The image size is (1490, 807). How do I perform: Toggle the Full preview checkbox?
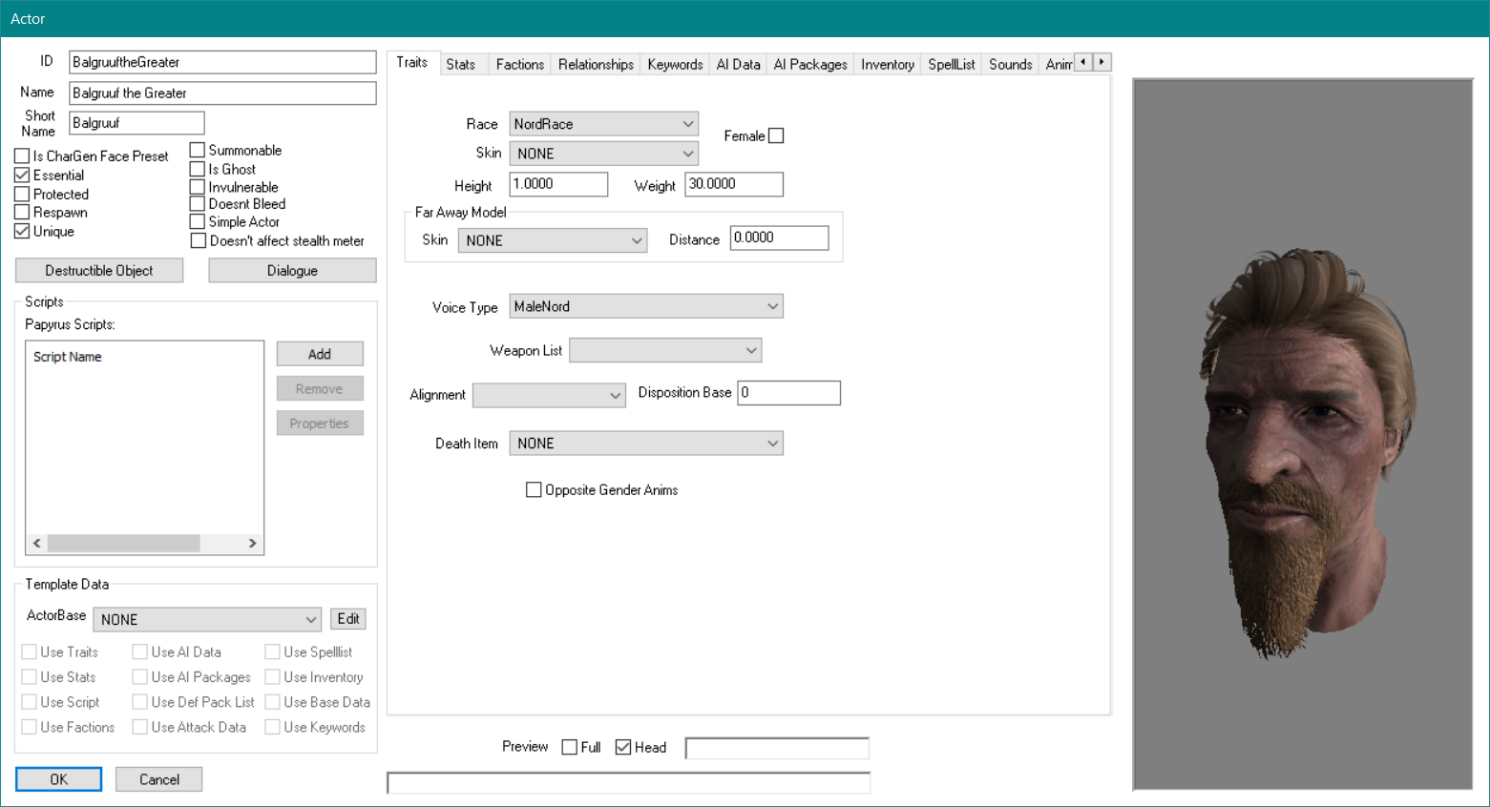[x=570, y=747]
